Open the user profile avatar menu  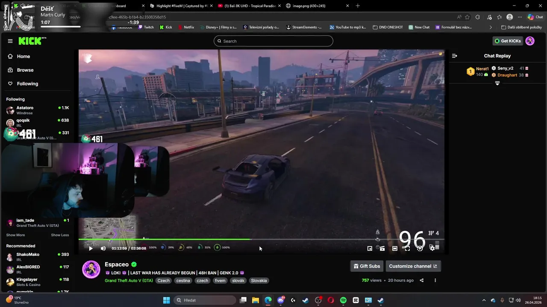click(x=530, y=41)
